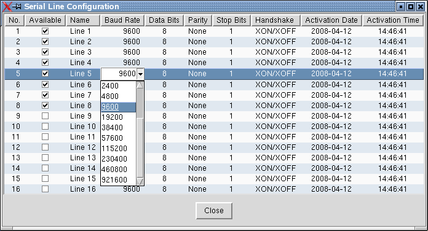Enable availability of Line 12

pyautogui.click(x=45, y=147)
